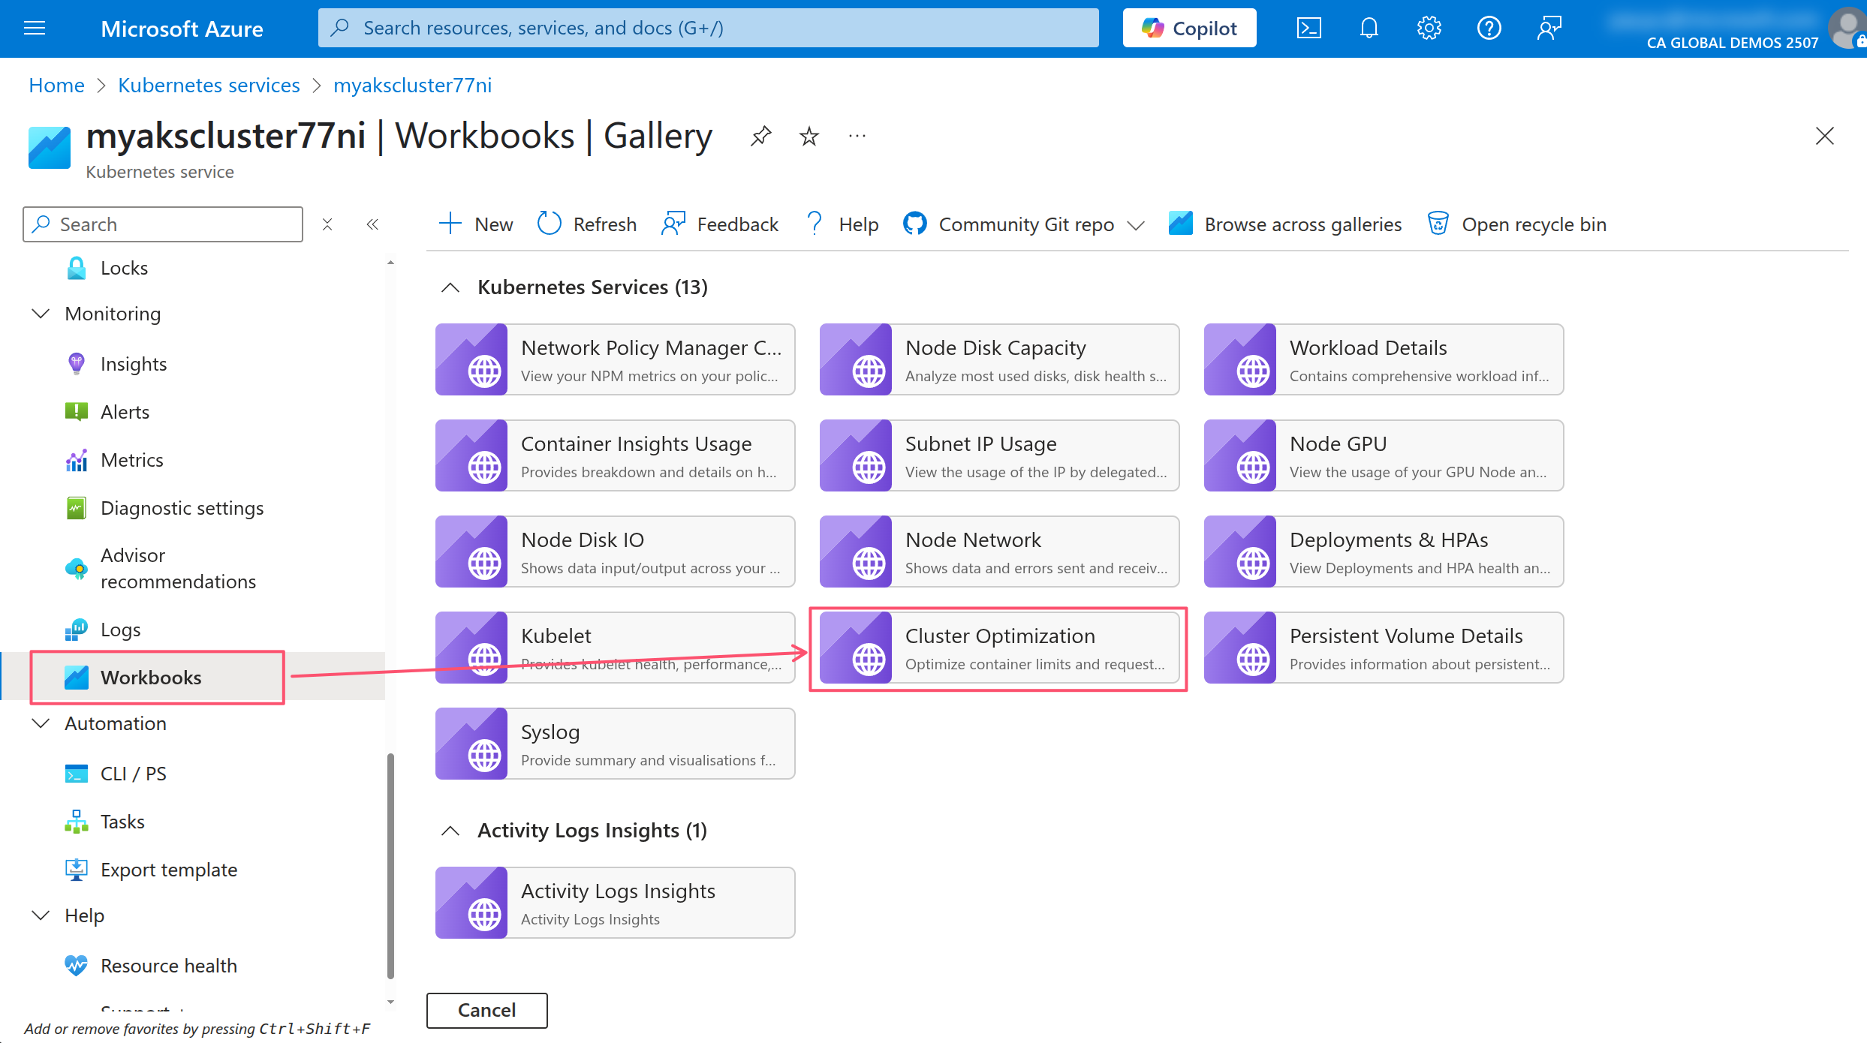Open the Syslog workbook
Screen dimensions: 1867x1043
tap(615, 744)
